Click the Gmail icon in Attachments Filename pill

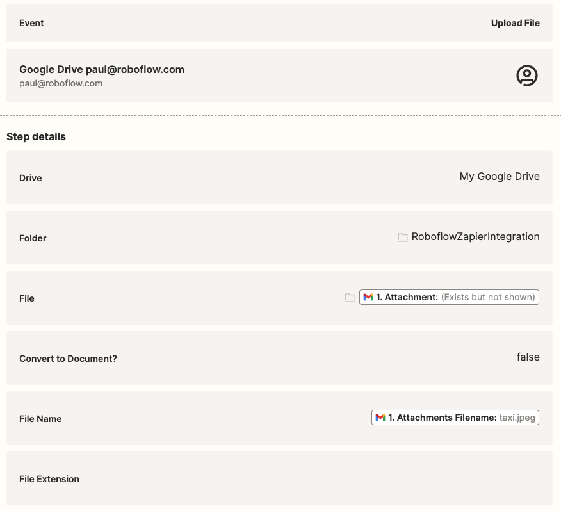380,418
